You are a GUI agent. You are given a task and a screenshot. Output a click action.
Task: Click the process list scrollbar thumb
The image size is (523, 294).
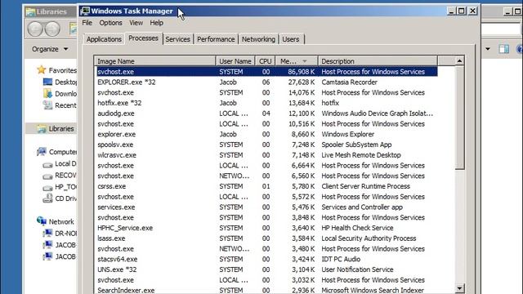(459, 118)
